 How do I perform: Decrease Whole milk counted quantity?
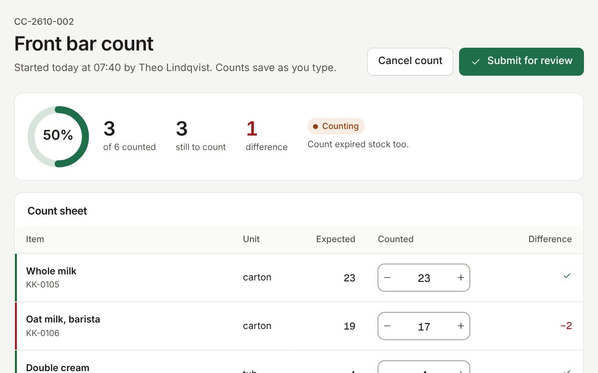coord(387,278)
